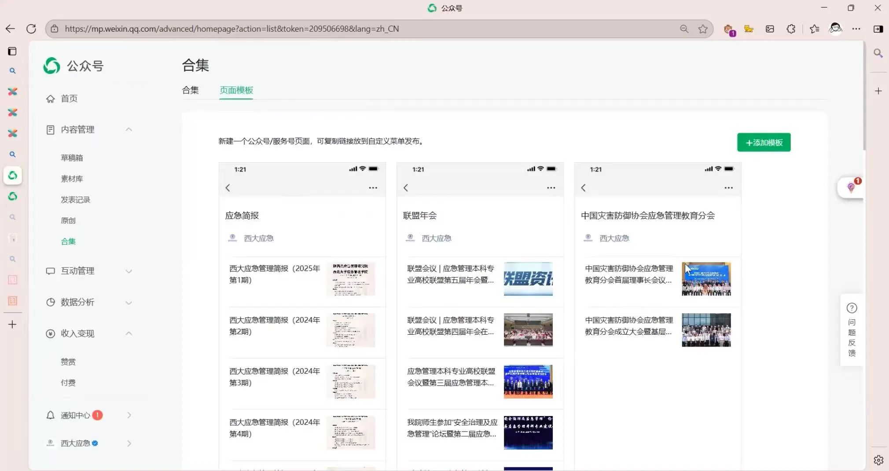Click the browser refresh icon
The image size is (889, 471).
point(31,29)
